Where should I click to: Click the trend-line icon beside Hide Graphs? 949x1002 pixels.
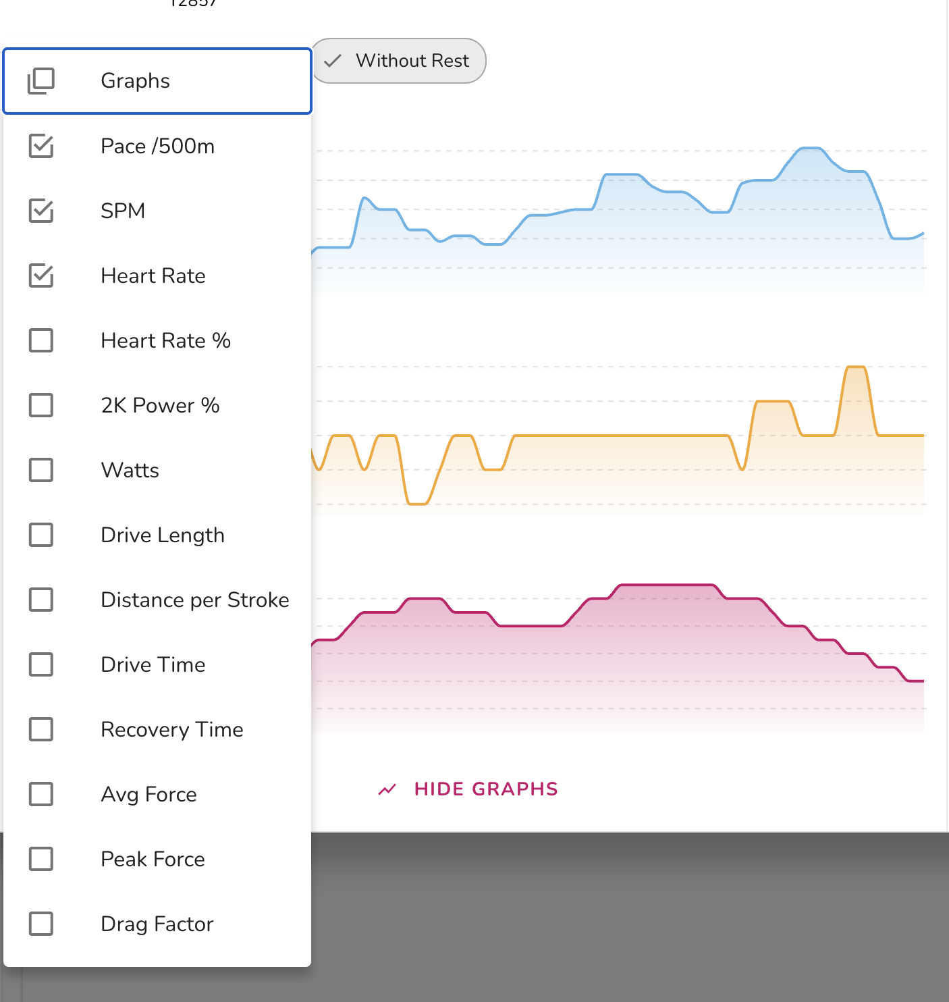tap(387, 789)
